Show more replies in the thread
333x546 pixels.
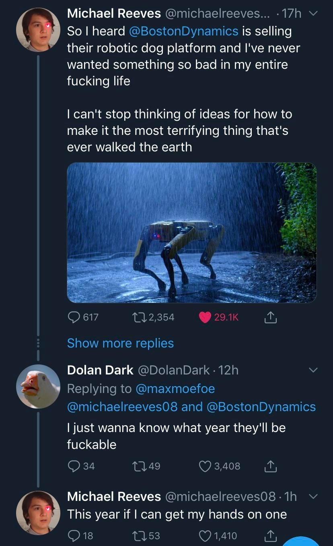120,343
